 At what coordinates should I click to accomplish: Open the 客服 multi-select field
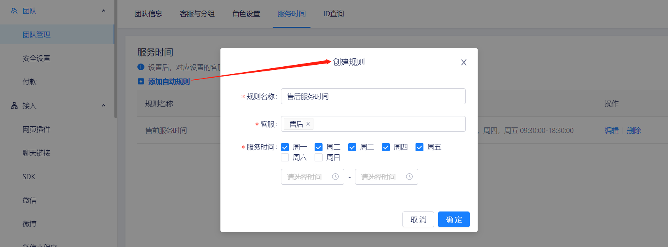[373, 124]
